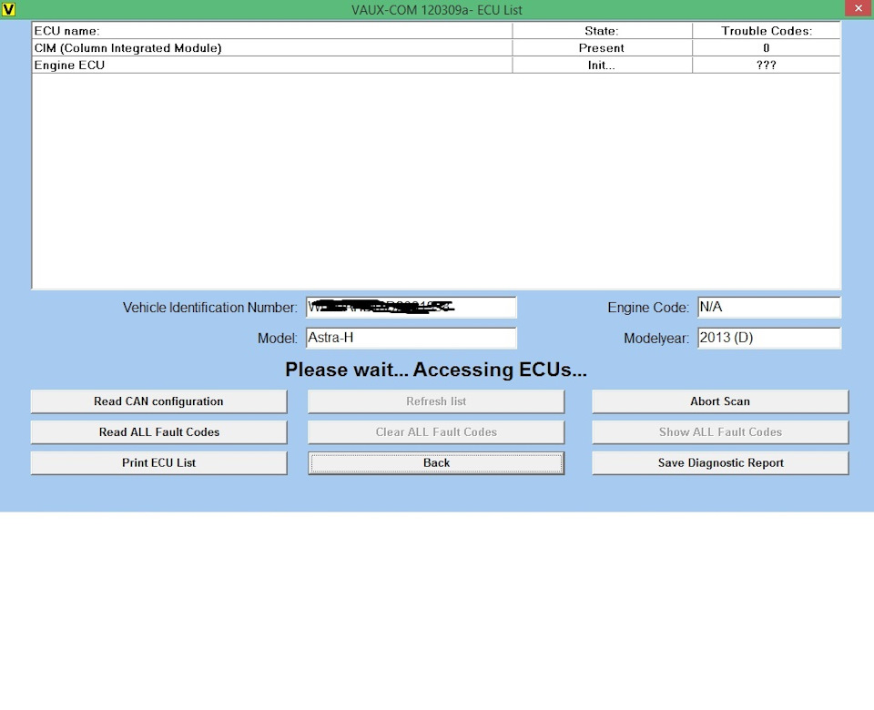The width and height of the screenshot is (874, 710).
Task: Click the Model label
Action: click(x=278, y=339)
